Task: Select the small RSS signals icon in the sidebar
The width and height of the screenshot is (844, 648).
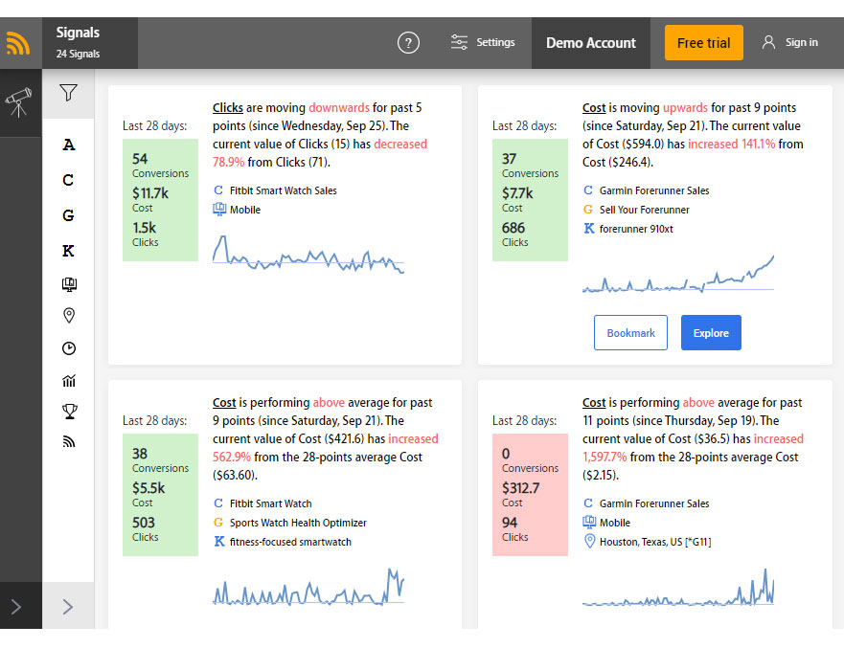Action: coord(69,442)
